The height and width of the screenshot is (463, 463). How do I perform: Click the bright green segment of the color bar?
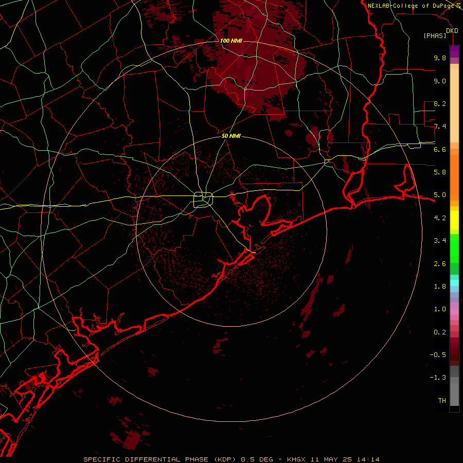(454, 248)
